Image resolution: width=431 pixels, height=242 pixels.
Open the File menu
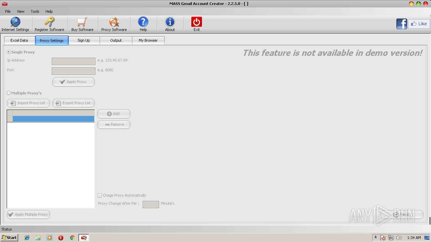[8, 11]
